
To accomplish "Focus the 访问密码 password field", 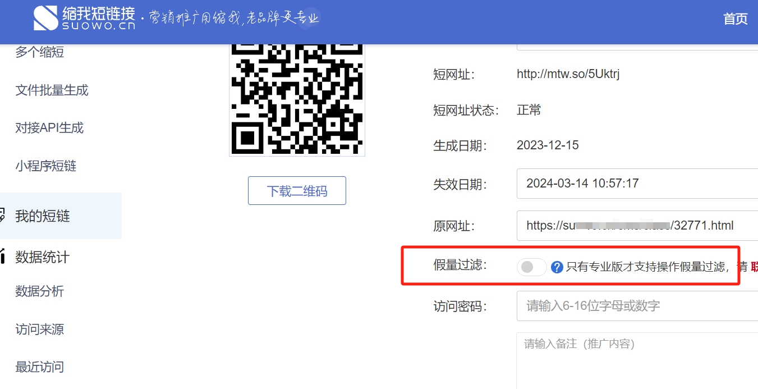I will [x=637, y=306].
